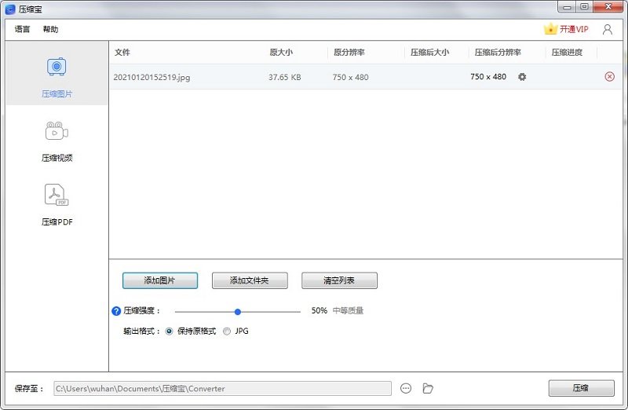This screenshot has height=410, width=628.
Task: Choose JPG as output format
Action: 228,331
